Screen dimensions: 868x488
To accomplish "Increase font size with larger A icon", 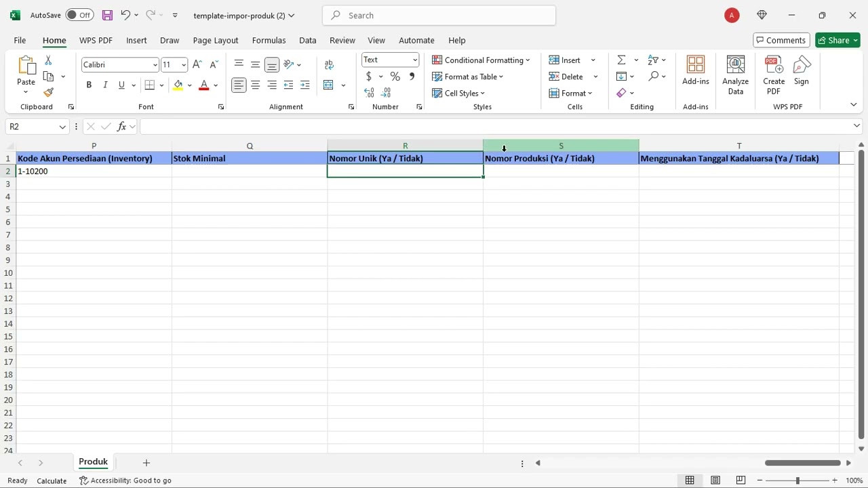I will click(x=197, y=64).
